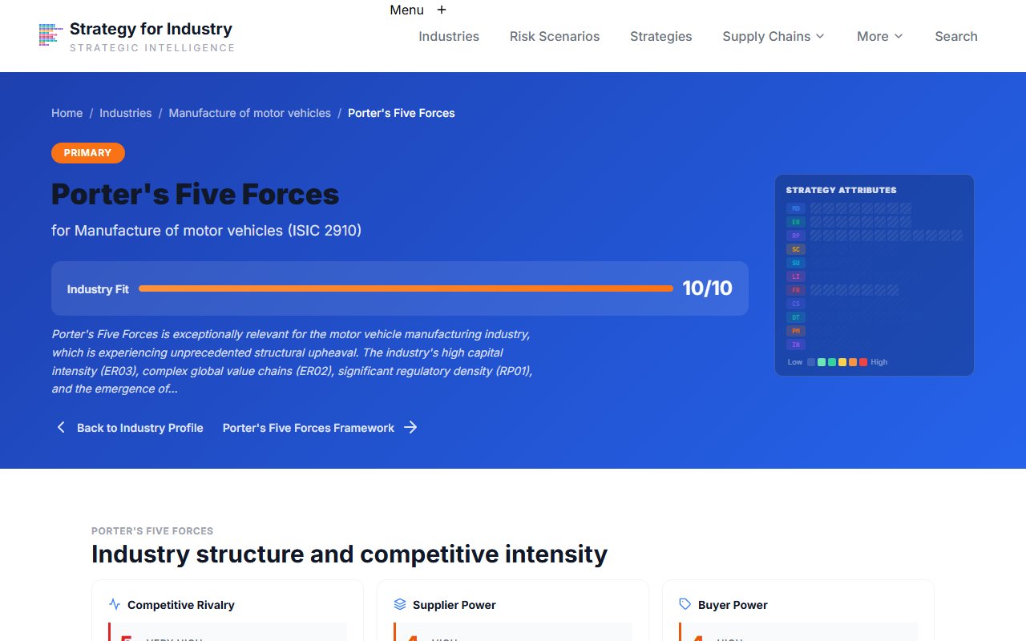Image resolution: width=1026 pixels, height=641 pixels.
Task: Open the Industries nav item
Action: pyautogui.click(x=449, y=36)
